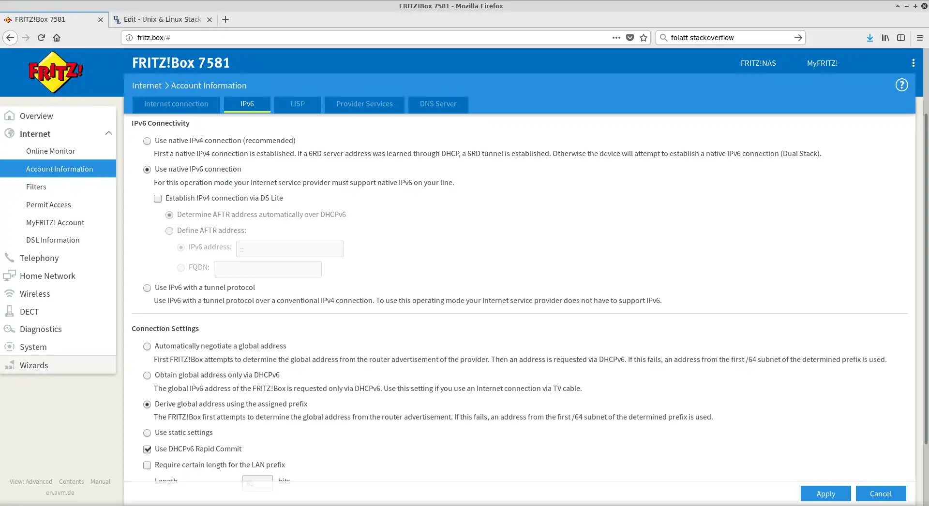
Task: Open DSL Information in sidebar
Action: pos(53,240)
